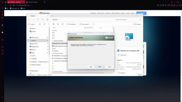The image size is (182, 102).
Task: Select the Telegram Desktop folder in file list
Action: click(58, 41)
